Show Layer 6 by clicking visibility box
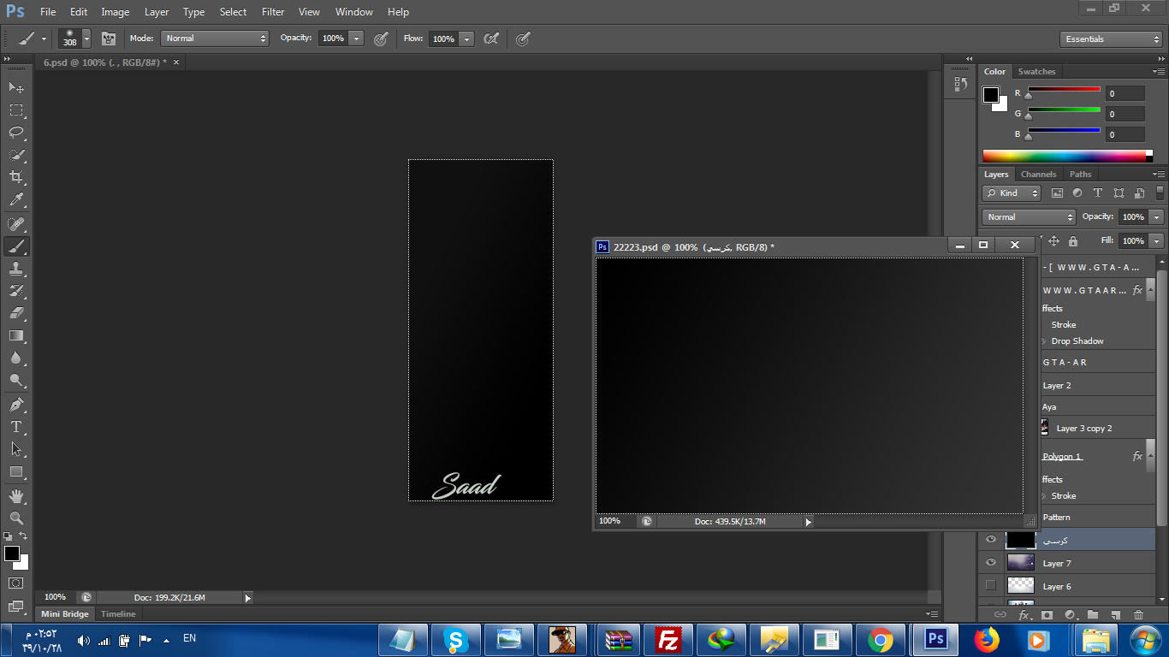 click(991, 586)
